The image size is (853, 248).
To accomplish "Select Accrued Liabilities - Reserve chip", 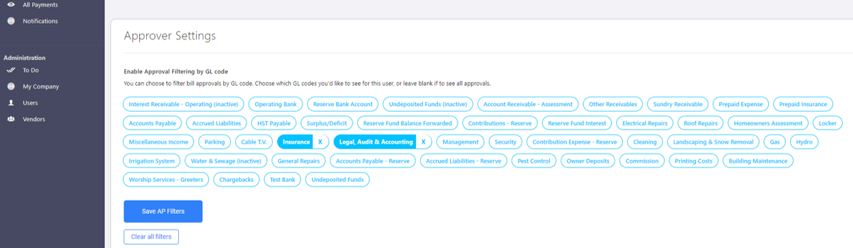I will pos(463,161).
